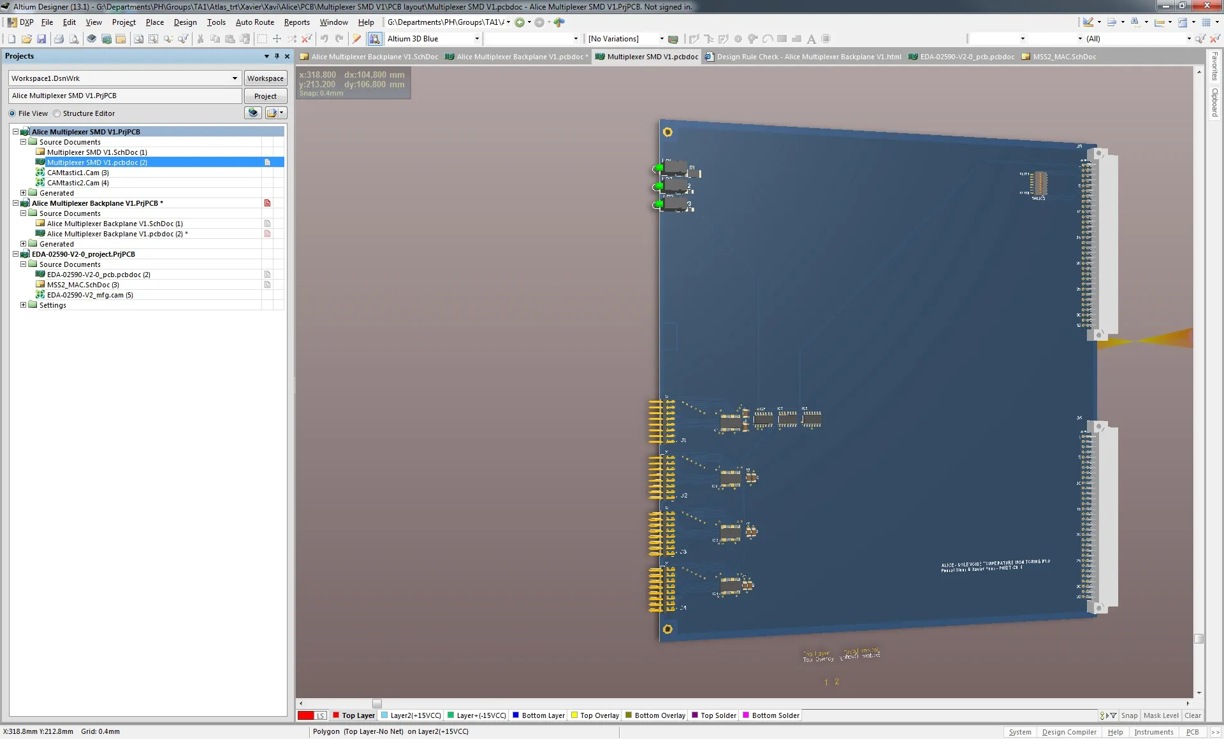Open the System panel button in status bar
Image resolution: width=1224 pixels, height=739 pixels.
[1020, 732]
